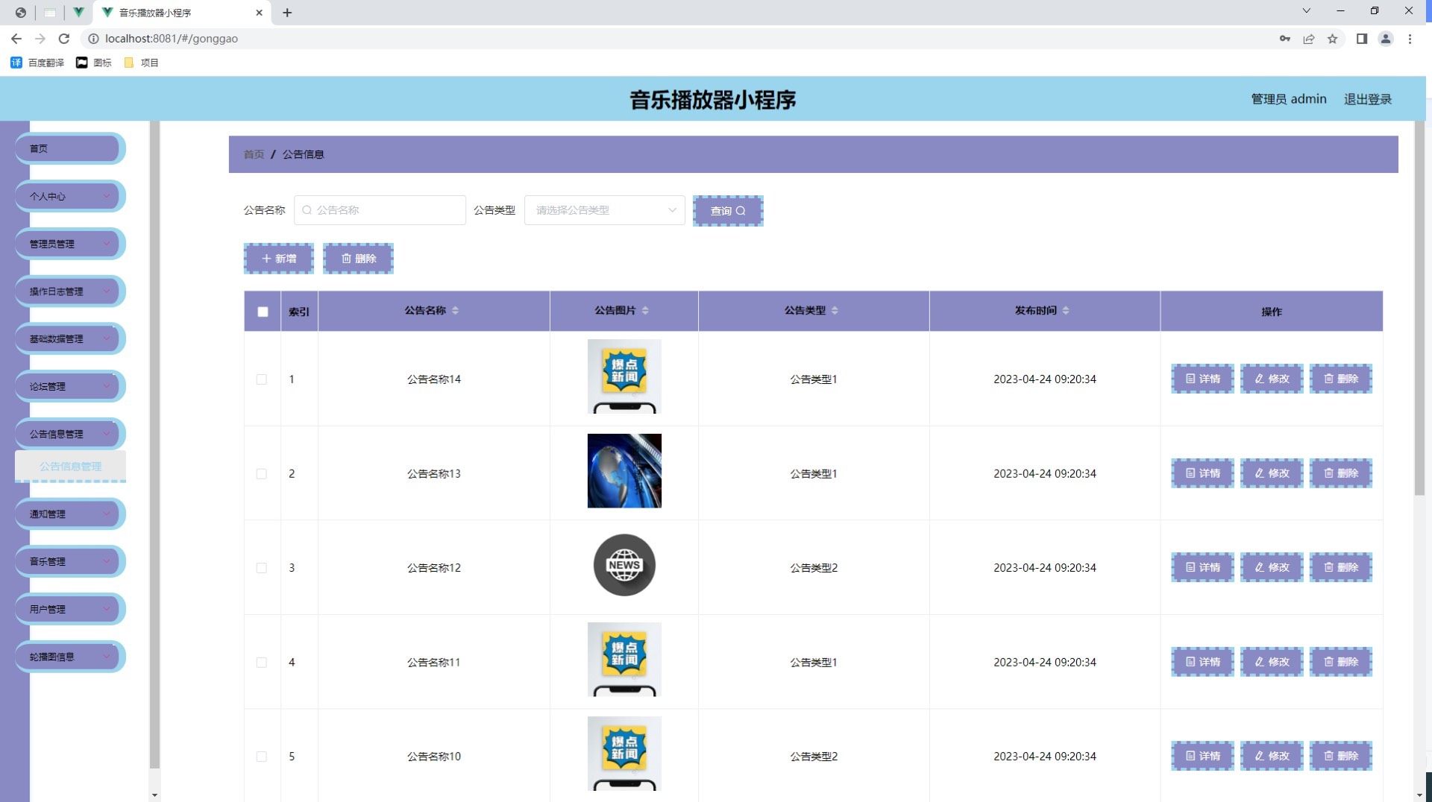Open 百度翻译 bookmark icon

16,63
